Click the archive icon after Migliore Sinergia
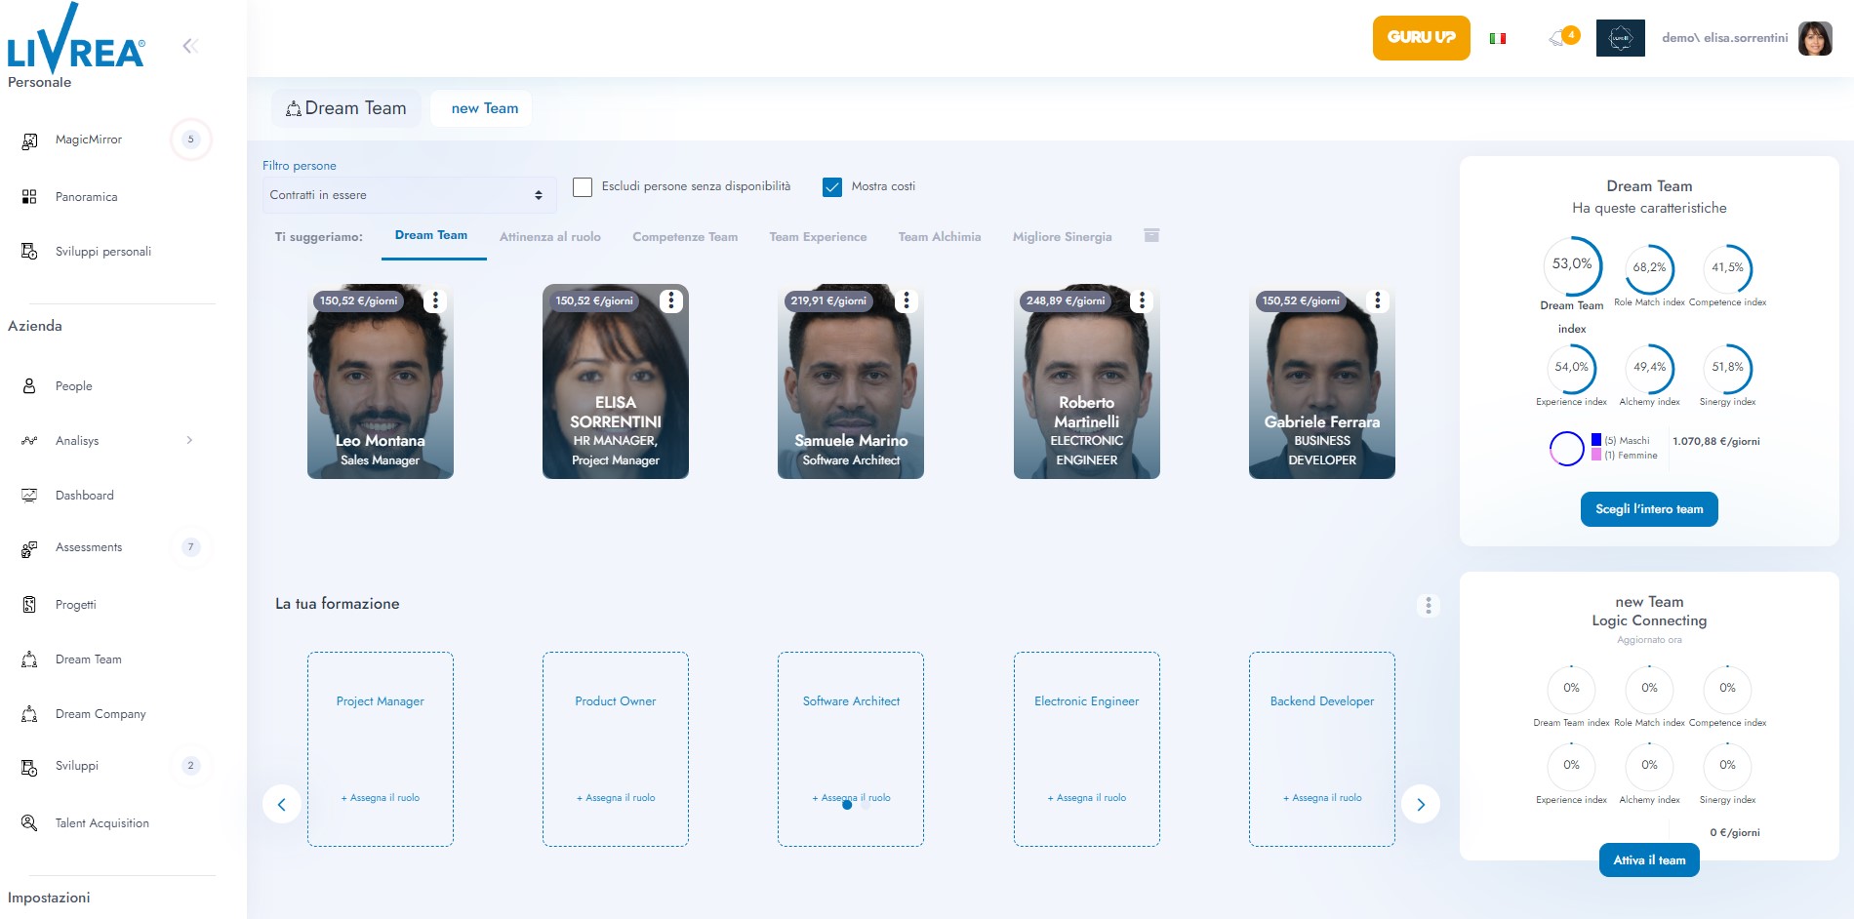 pyautogui.click(x=1151, y=235)
